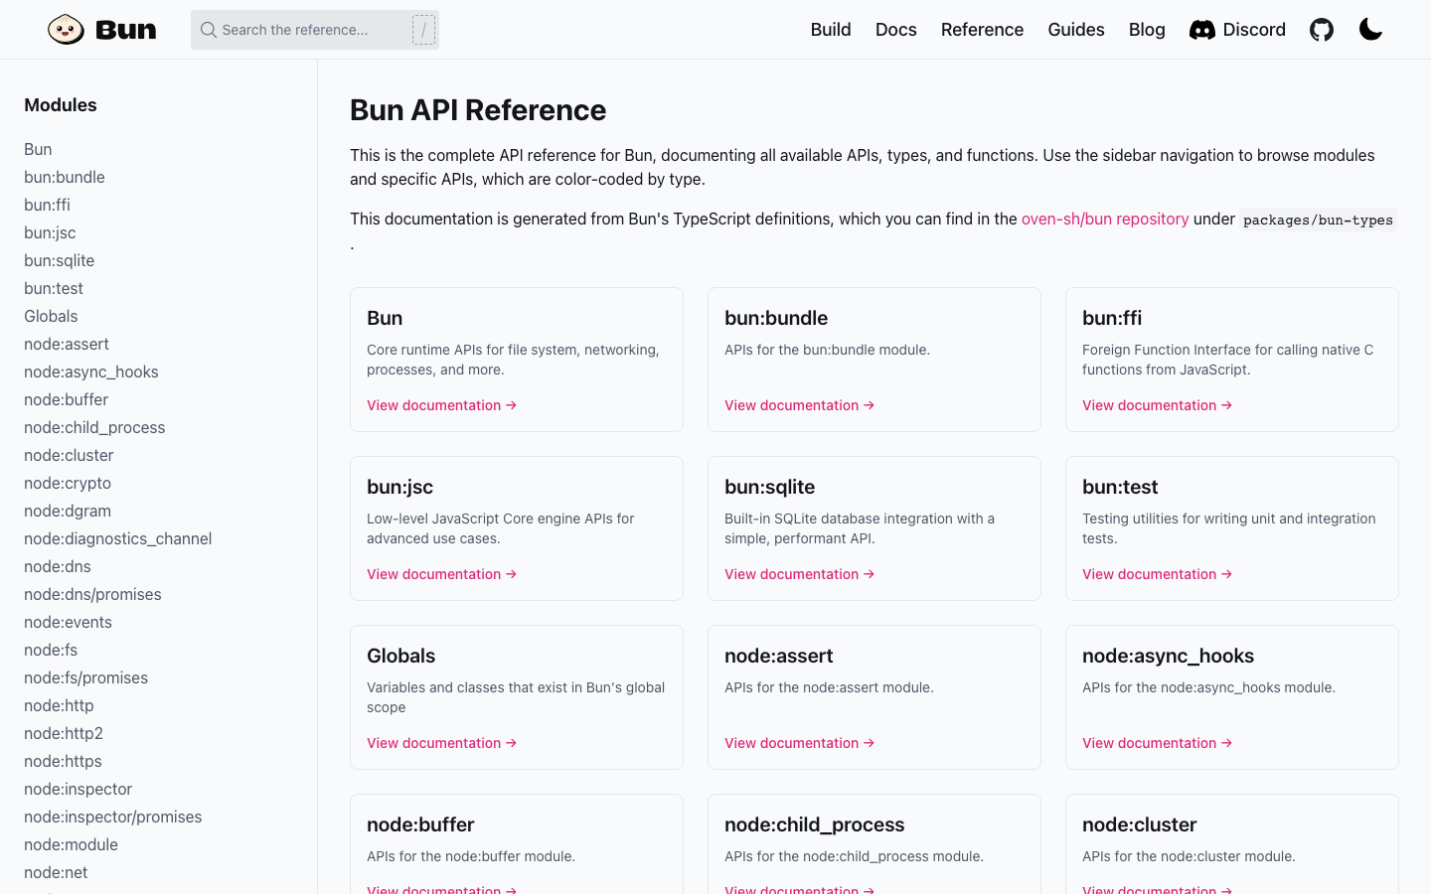1431x894 pixels.
Task: View documentation for the Bun card
Action: coord(442,405)
